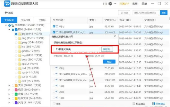Click the settings gear icon in title bar
Screen dimensions: 170x107
click(110, 4)
